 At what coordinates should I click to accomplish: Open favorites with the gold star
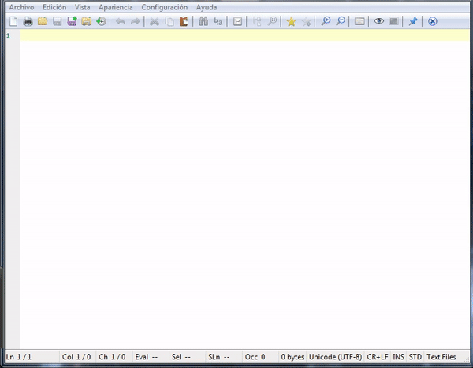coord(291,21)
